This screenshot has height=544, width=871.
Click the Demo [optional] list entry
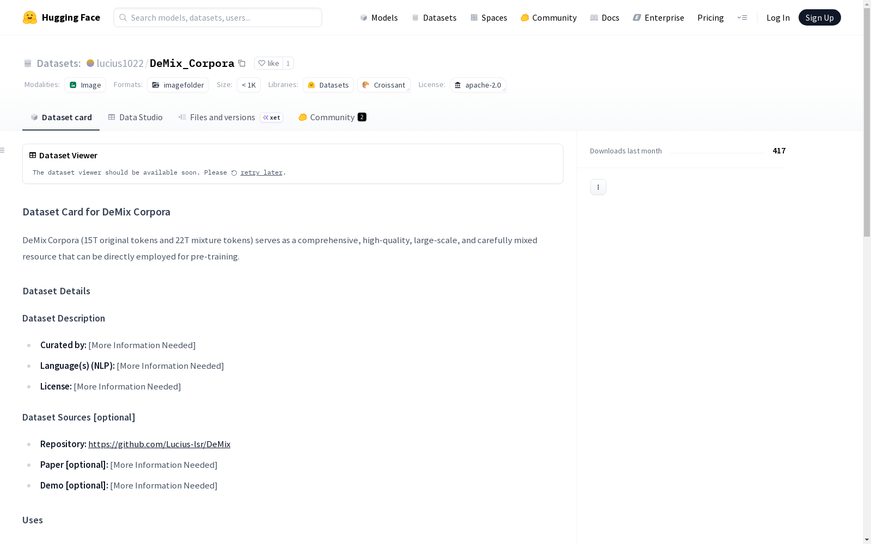[x=129, y=485]
